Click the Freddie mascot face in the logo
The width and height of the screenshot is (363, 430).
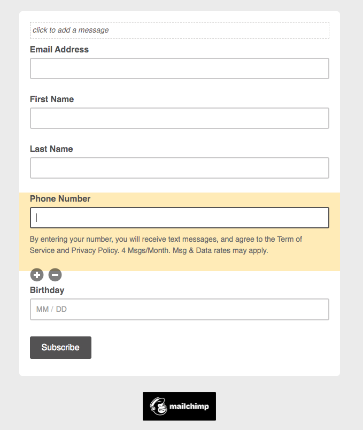point(158,406)
